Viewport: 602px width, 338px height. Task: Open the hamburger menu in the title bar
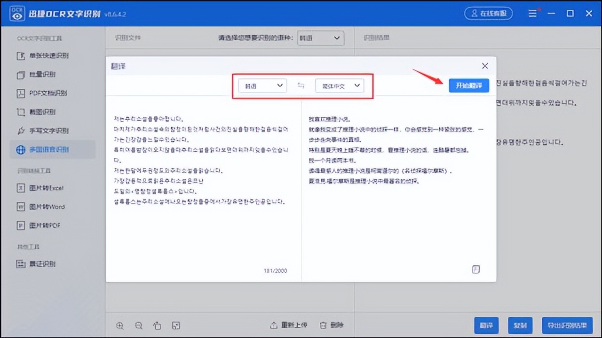click(x=533, y=13)
